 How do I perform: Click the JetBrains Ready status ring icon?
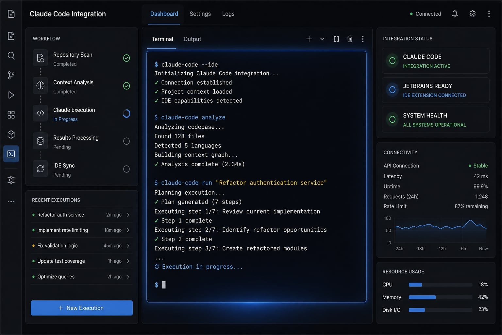tap(393, 90)
